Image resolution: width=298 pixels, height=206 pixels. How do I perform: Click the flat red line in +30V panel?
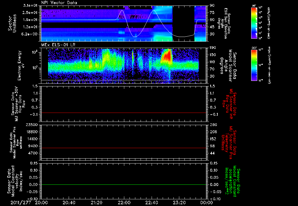124,113
